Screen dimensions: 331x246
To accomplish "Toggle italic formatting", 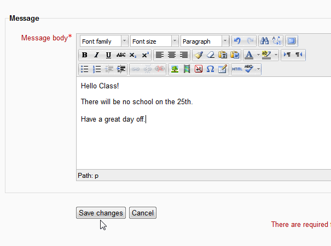I will point(96,55).
